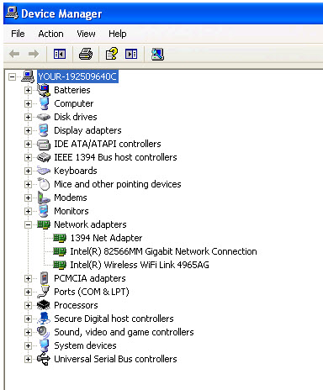
Task: Select the 1394 Net Adapter label
Action: point(106,238)
